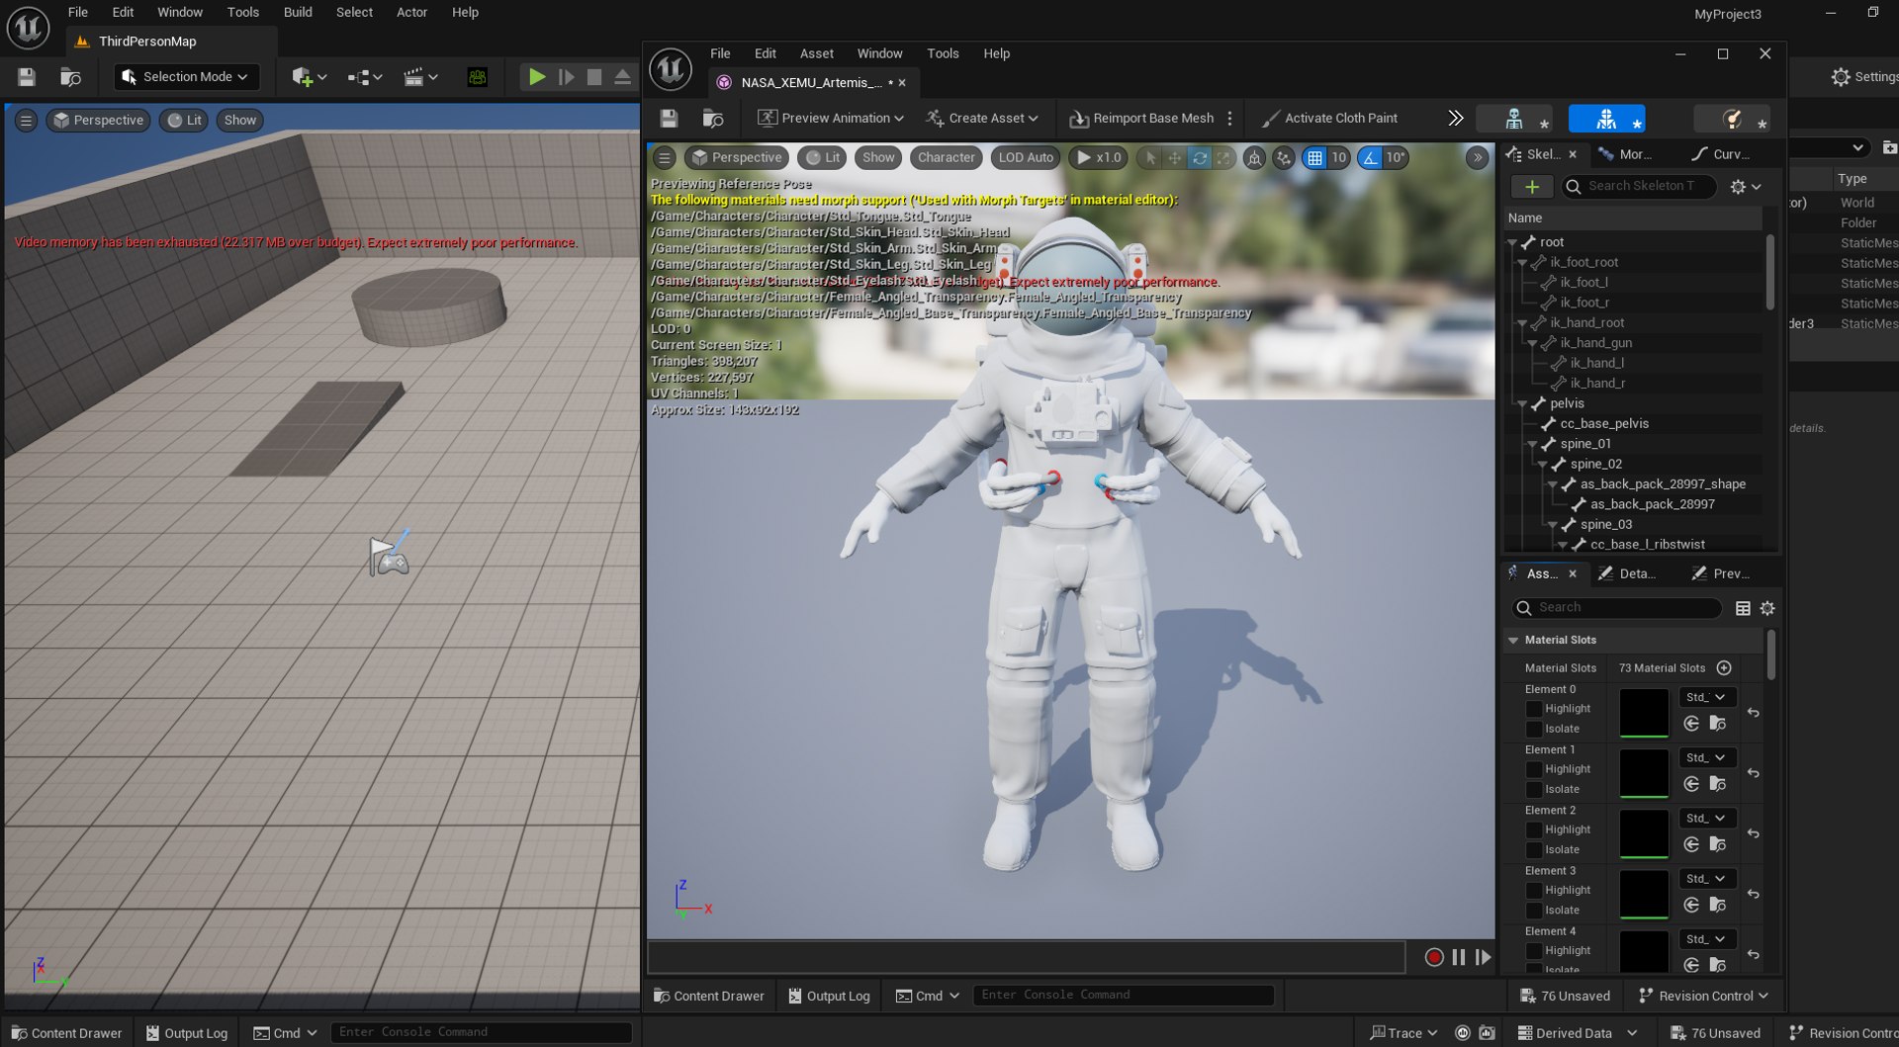Select the scale gizmo tool

coord(1223,158)
